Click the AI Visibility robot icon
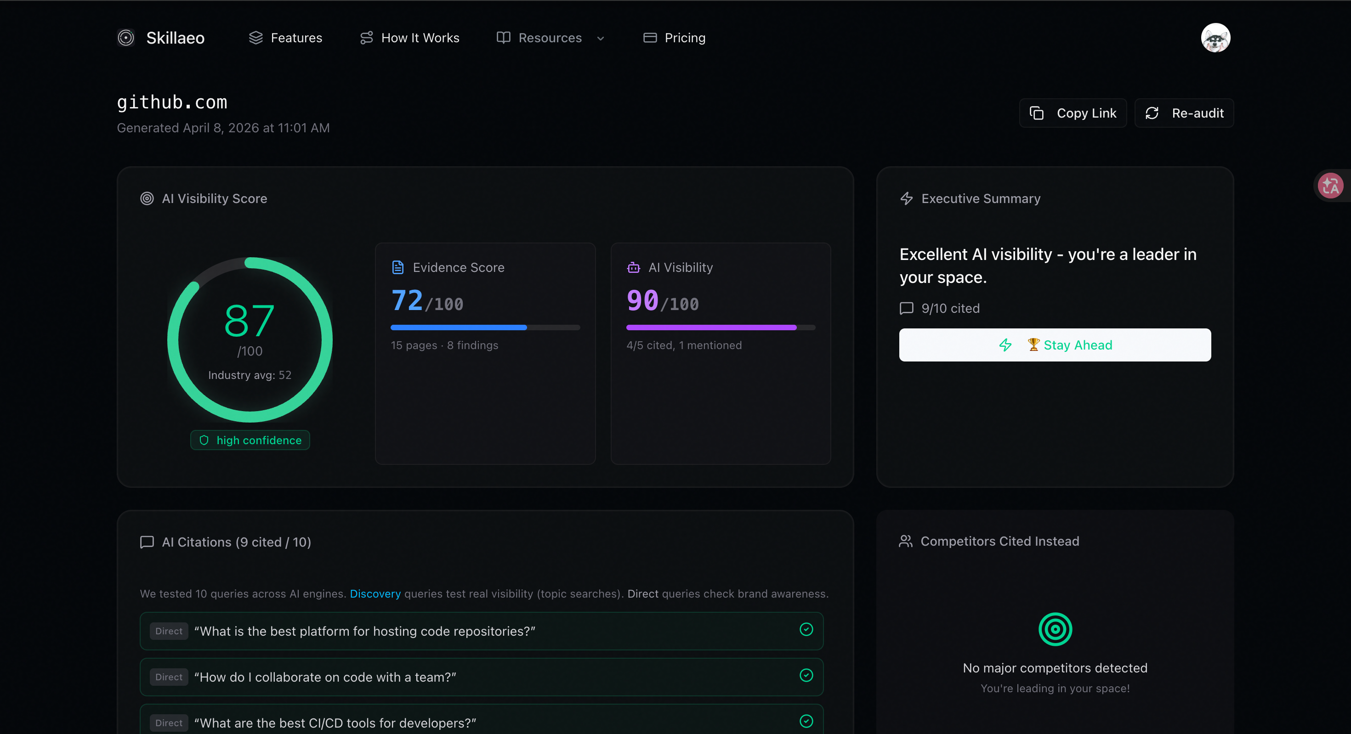This screenshot has height=734, width=1351. coord(634,267)
